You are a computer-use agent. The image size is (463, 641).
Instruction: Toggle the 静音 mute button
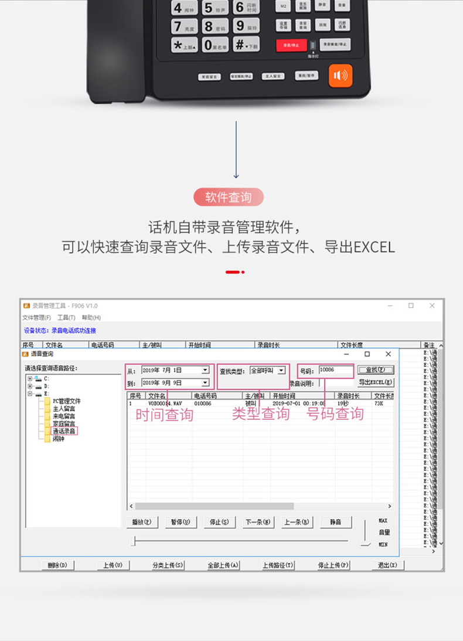336,522
